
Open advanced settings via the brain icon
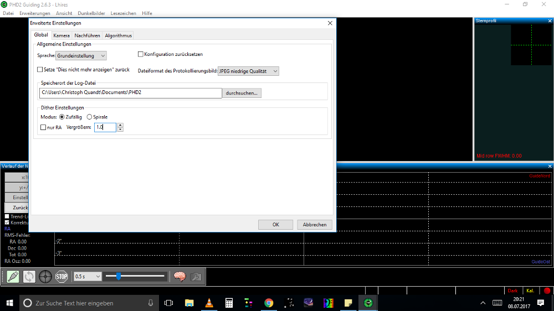179,276
